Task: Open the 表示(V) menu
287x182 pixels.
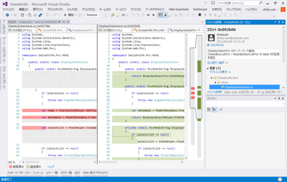Action: pos(38,10)
